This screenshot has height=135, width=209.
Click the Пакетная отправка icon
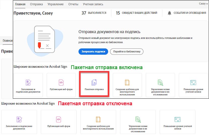click(94, 82)
